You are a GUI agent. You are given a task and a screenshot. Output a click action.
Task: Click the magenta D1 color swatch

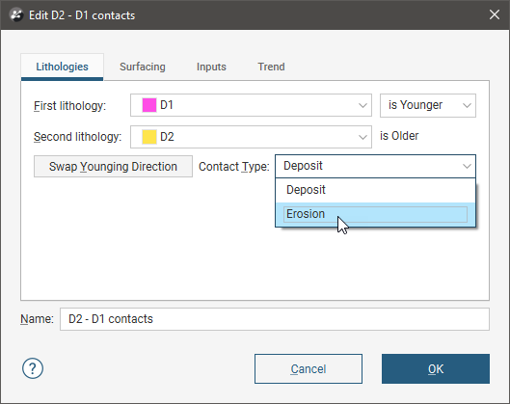tap(149, 105)
